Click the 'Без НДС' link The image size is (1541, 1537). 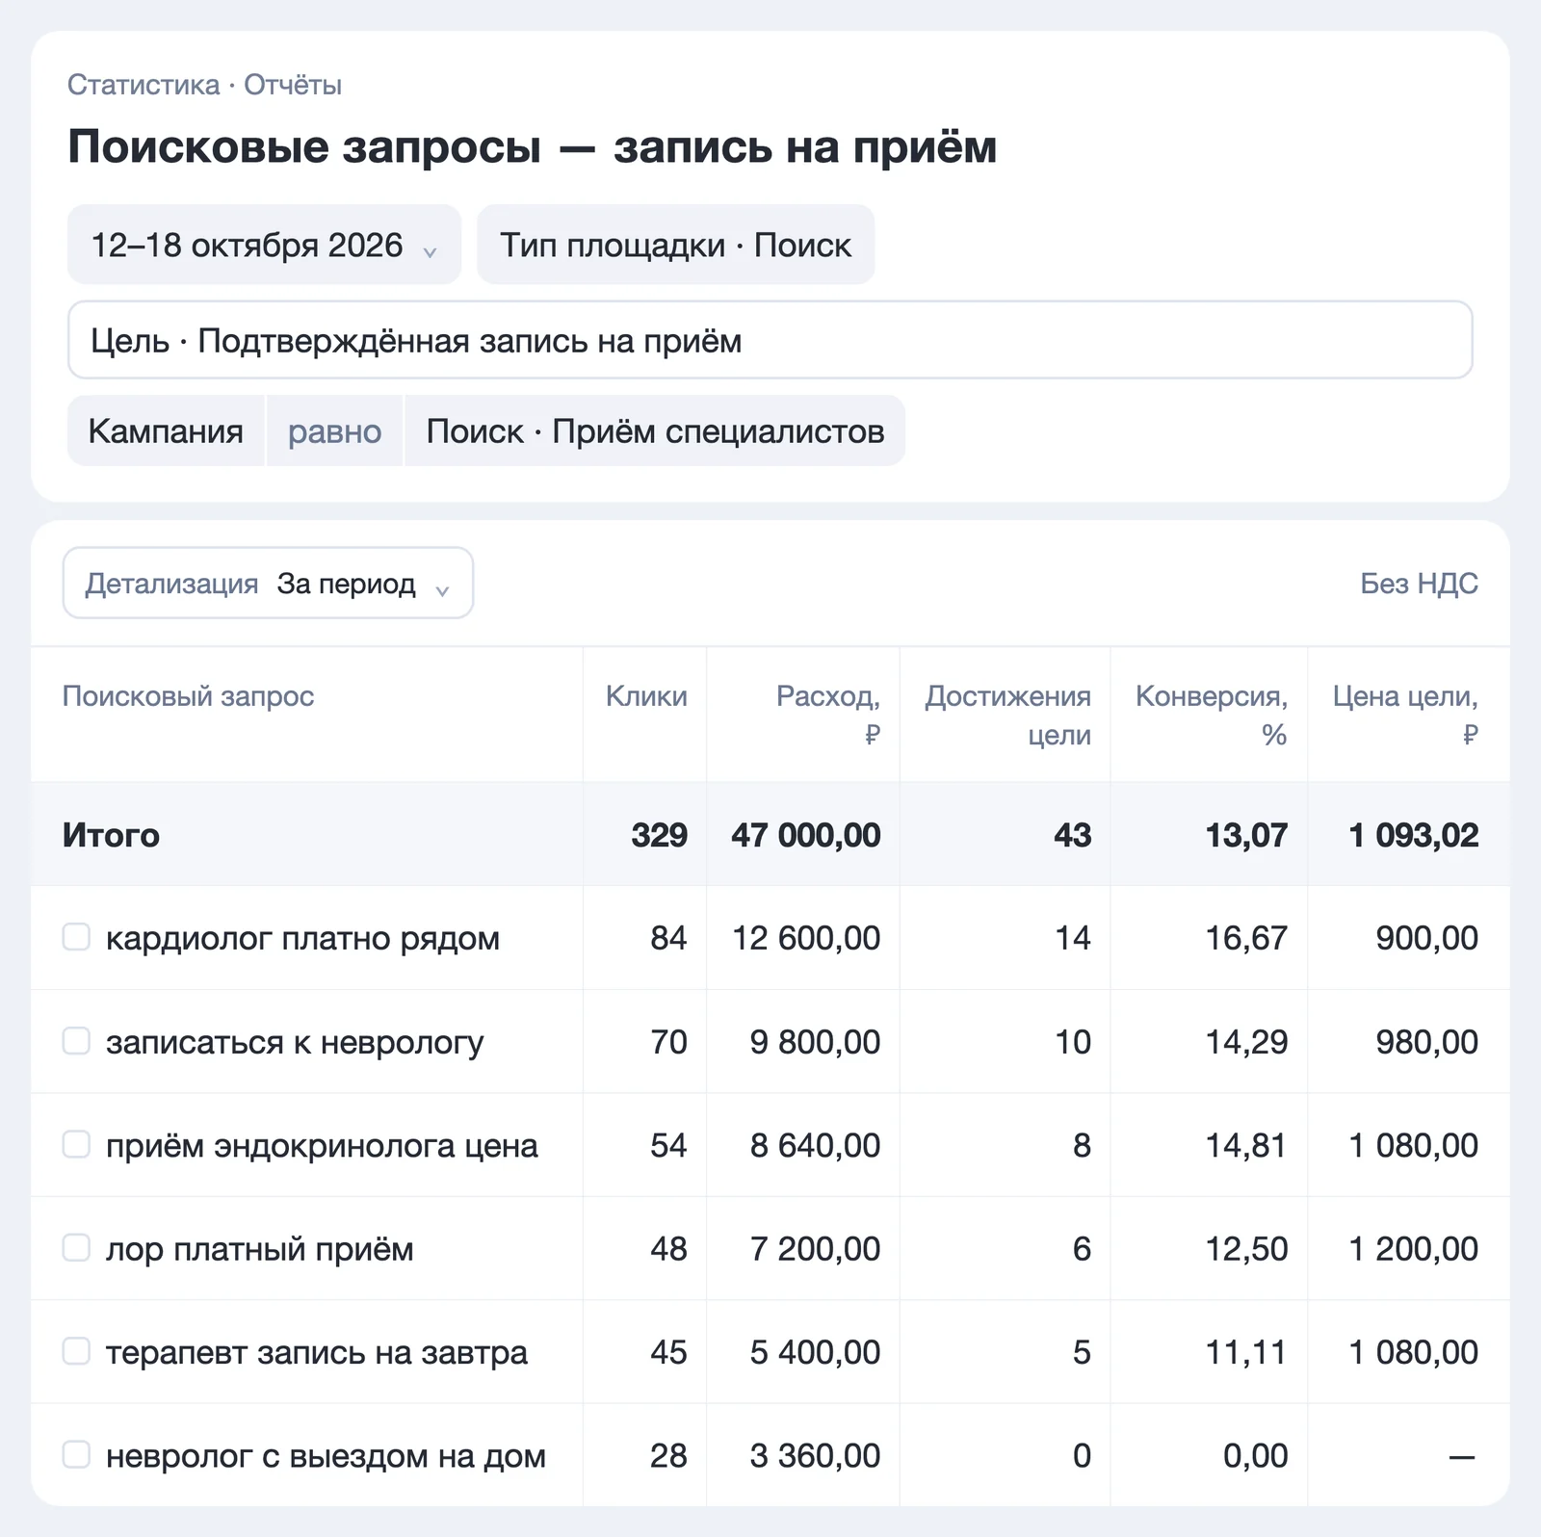pos(1419,584)
